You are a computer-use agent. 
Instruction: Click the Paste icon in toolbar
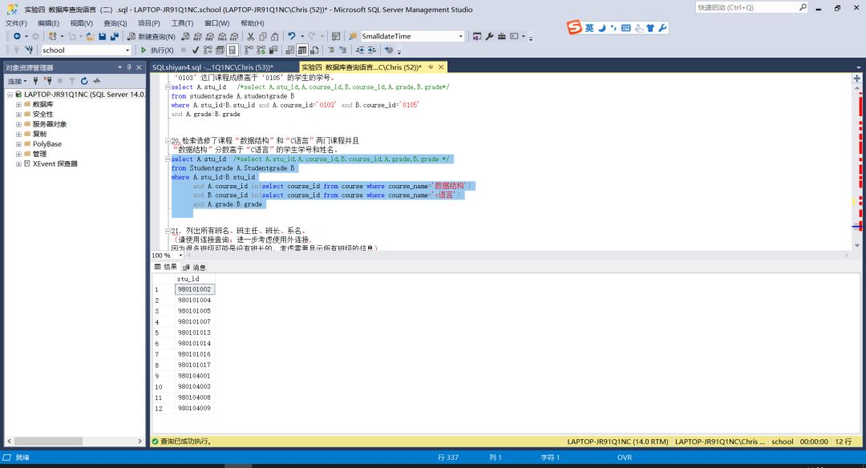tap(274, 36)
